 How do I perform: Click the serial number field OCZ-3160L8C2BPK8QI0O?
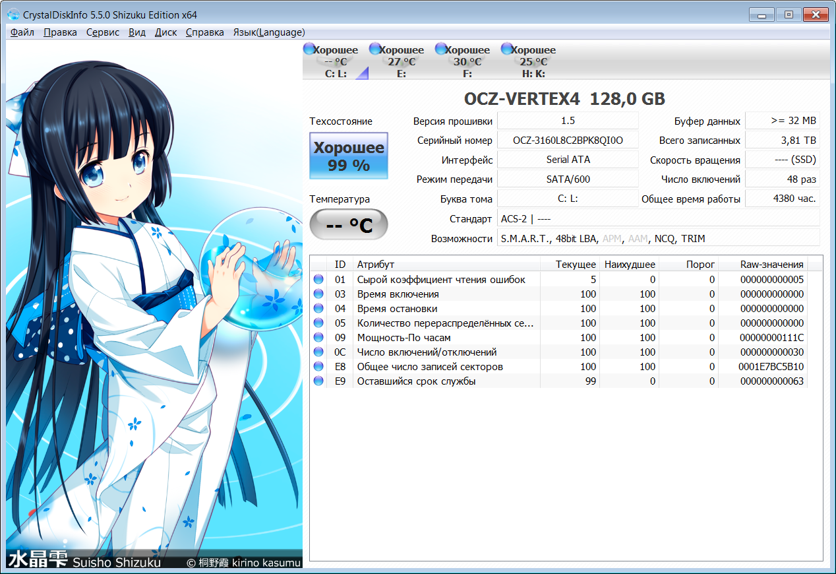[568, 141]
